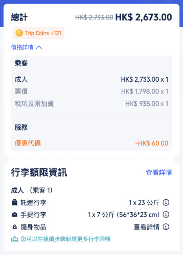183x255 pixels.
Task: Click the Trip Coins gold coin icon
Action: [19, 33]
